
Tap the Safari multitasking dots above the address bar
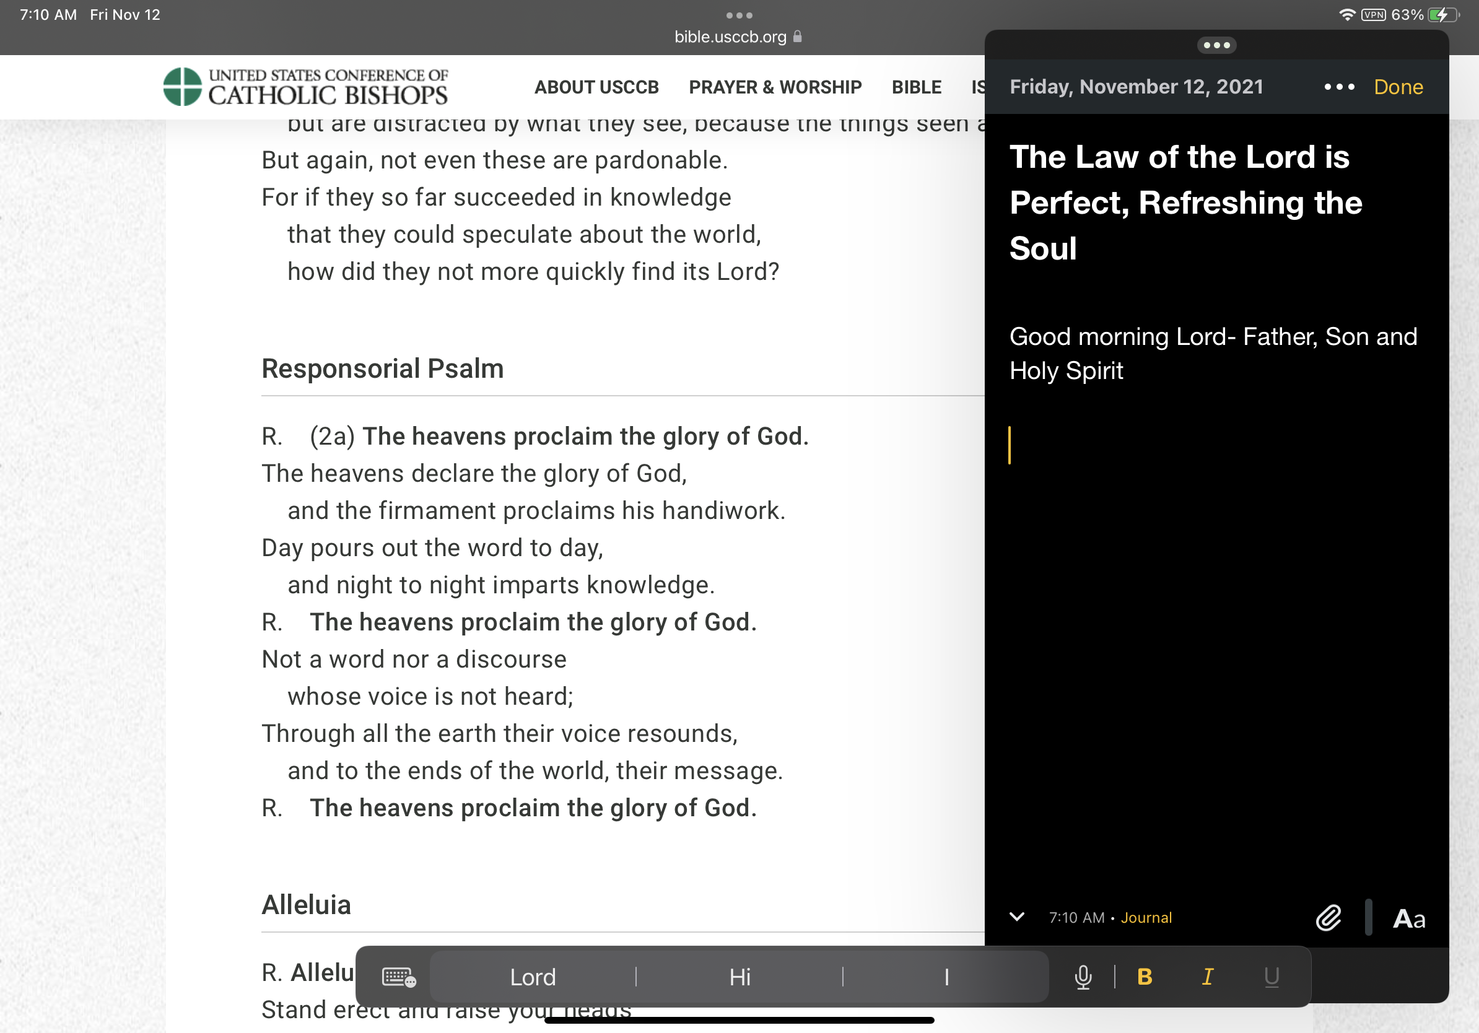click(x=739, y=15)
